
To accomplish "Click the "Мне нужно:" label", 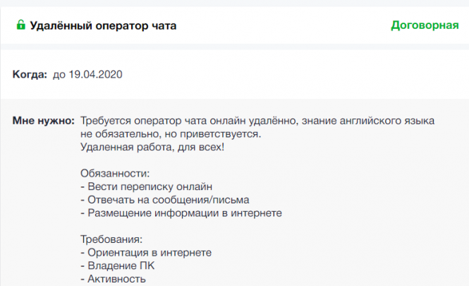I will pyautogui.click(x=43, y=121).
